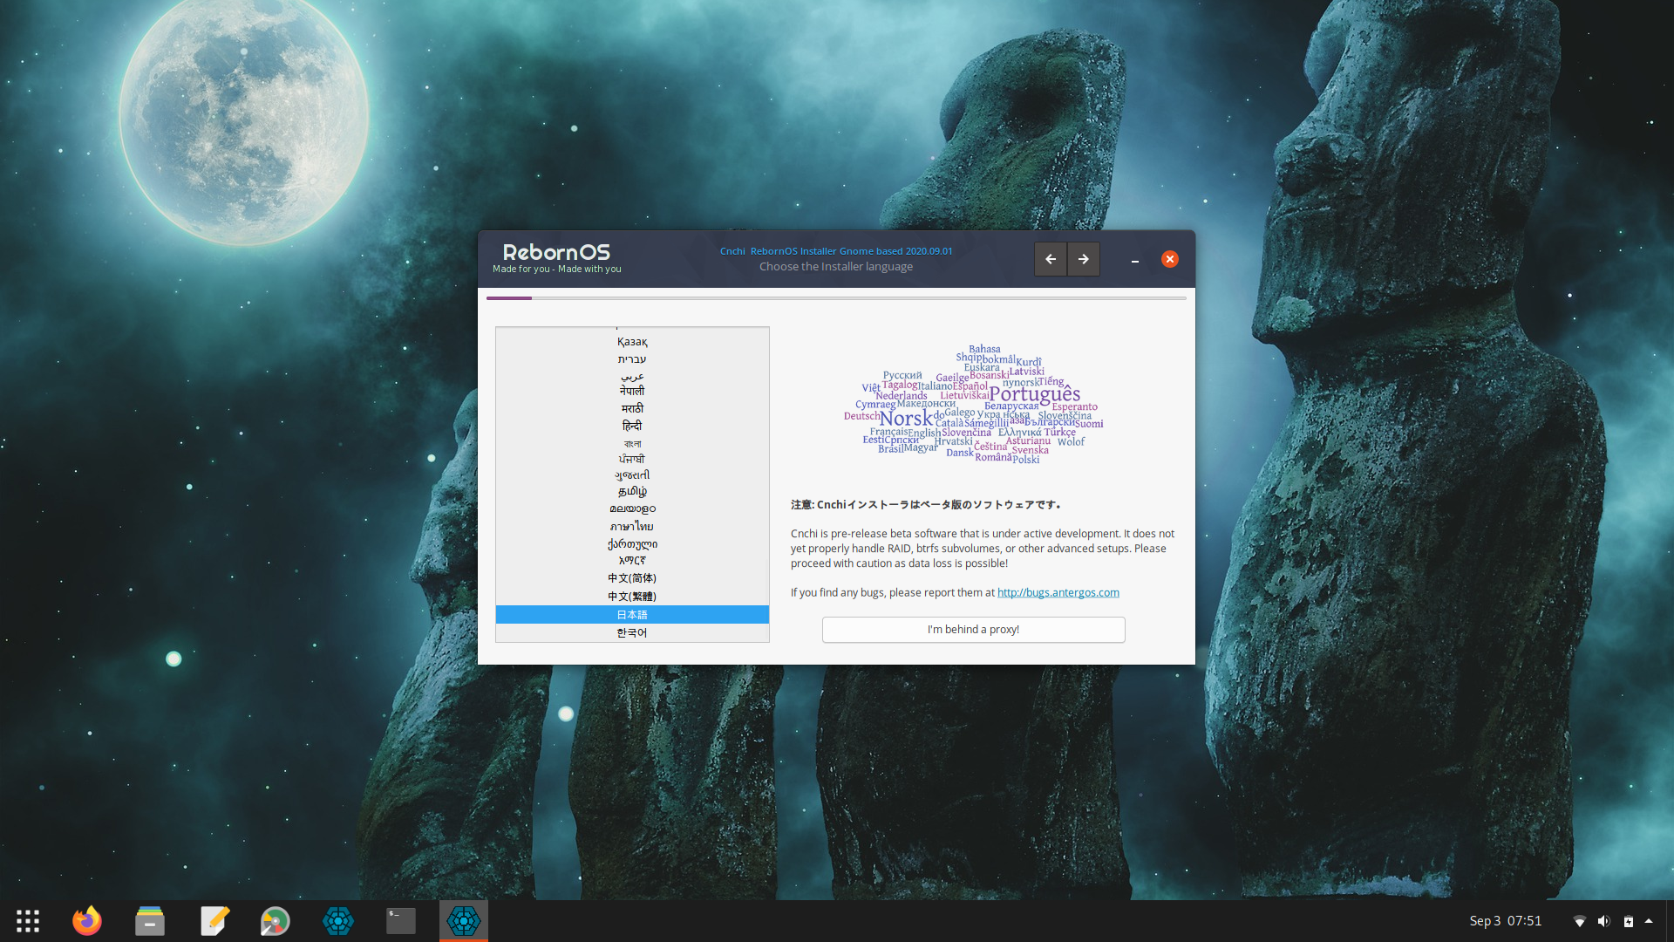Click the language word cloud image
The height and width of the screenshot is (942, 1674).
(x=973, y=404)
